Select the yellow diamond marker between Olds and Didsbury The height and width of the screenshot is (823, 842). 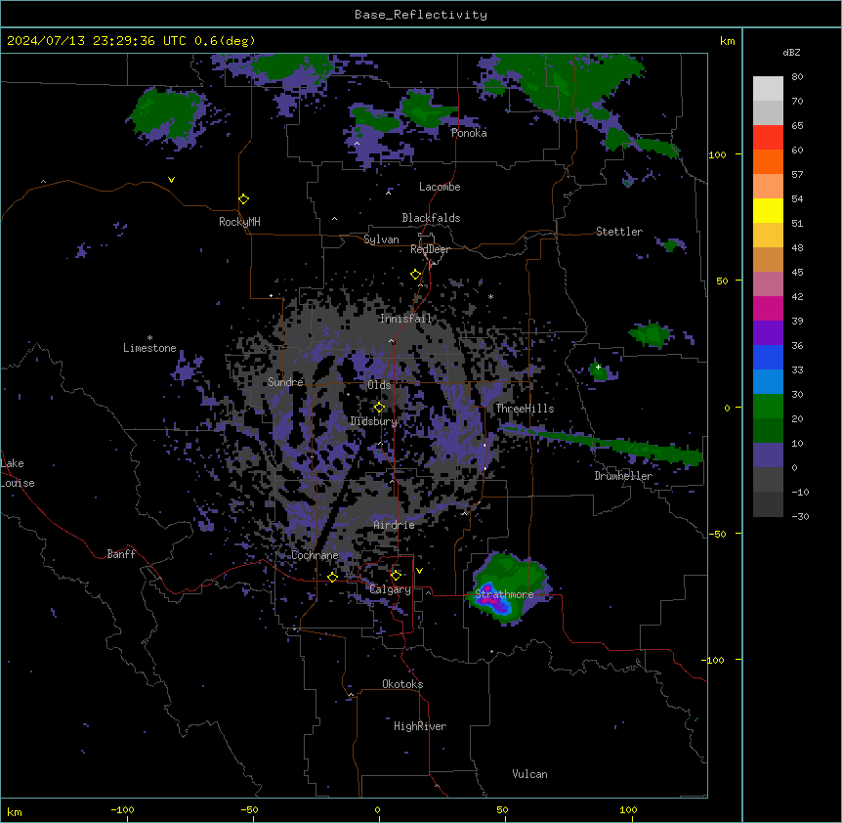click(x=379, y=408)
